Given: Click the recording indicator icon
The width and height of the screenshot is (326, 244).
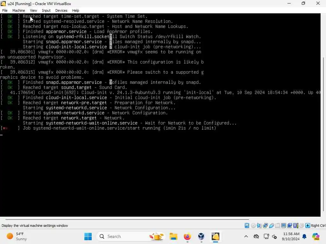Looking at the screenshot, I should pos(290,226).
